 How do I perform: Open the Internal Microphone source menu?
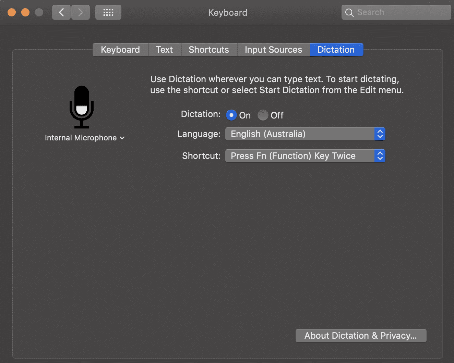tap(84, 138)
